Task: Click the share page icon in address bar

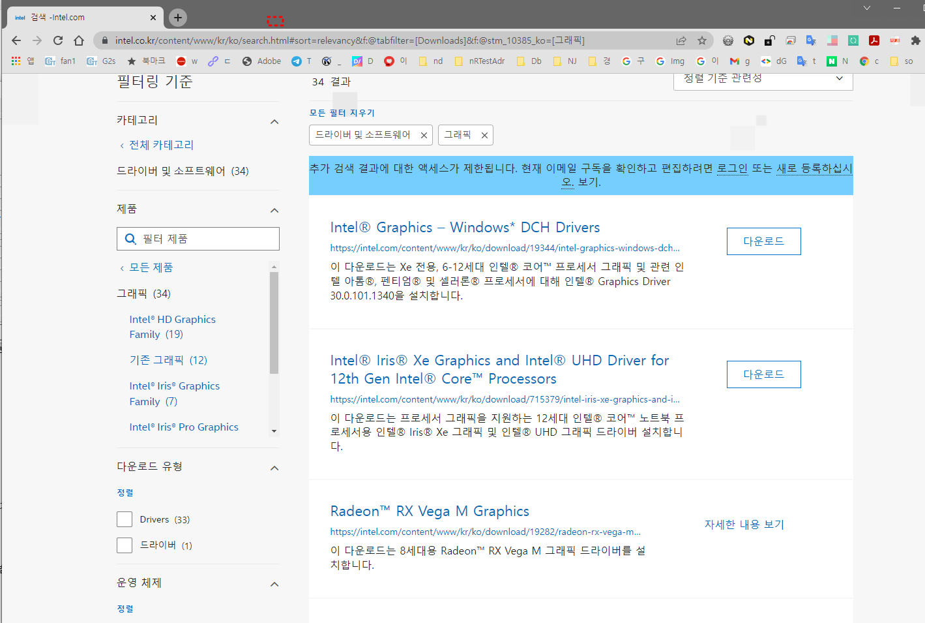Action: click(x=681, y=40)
